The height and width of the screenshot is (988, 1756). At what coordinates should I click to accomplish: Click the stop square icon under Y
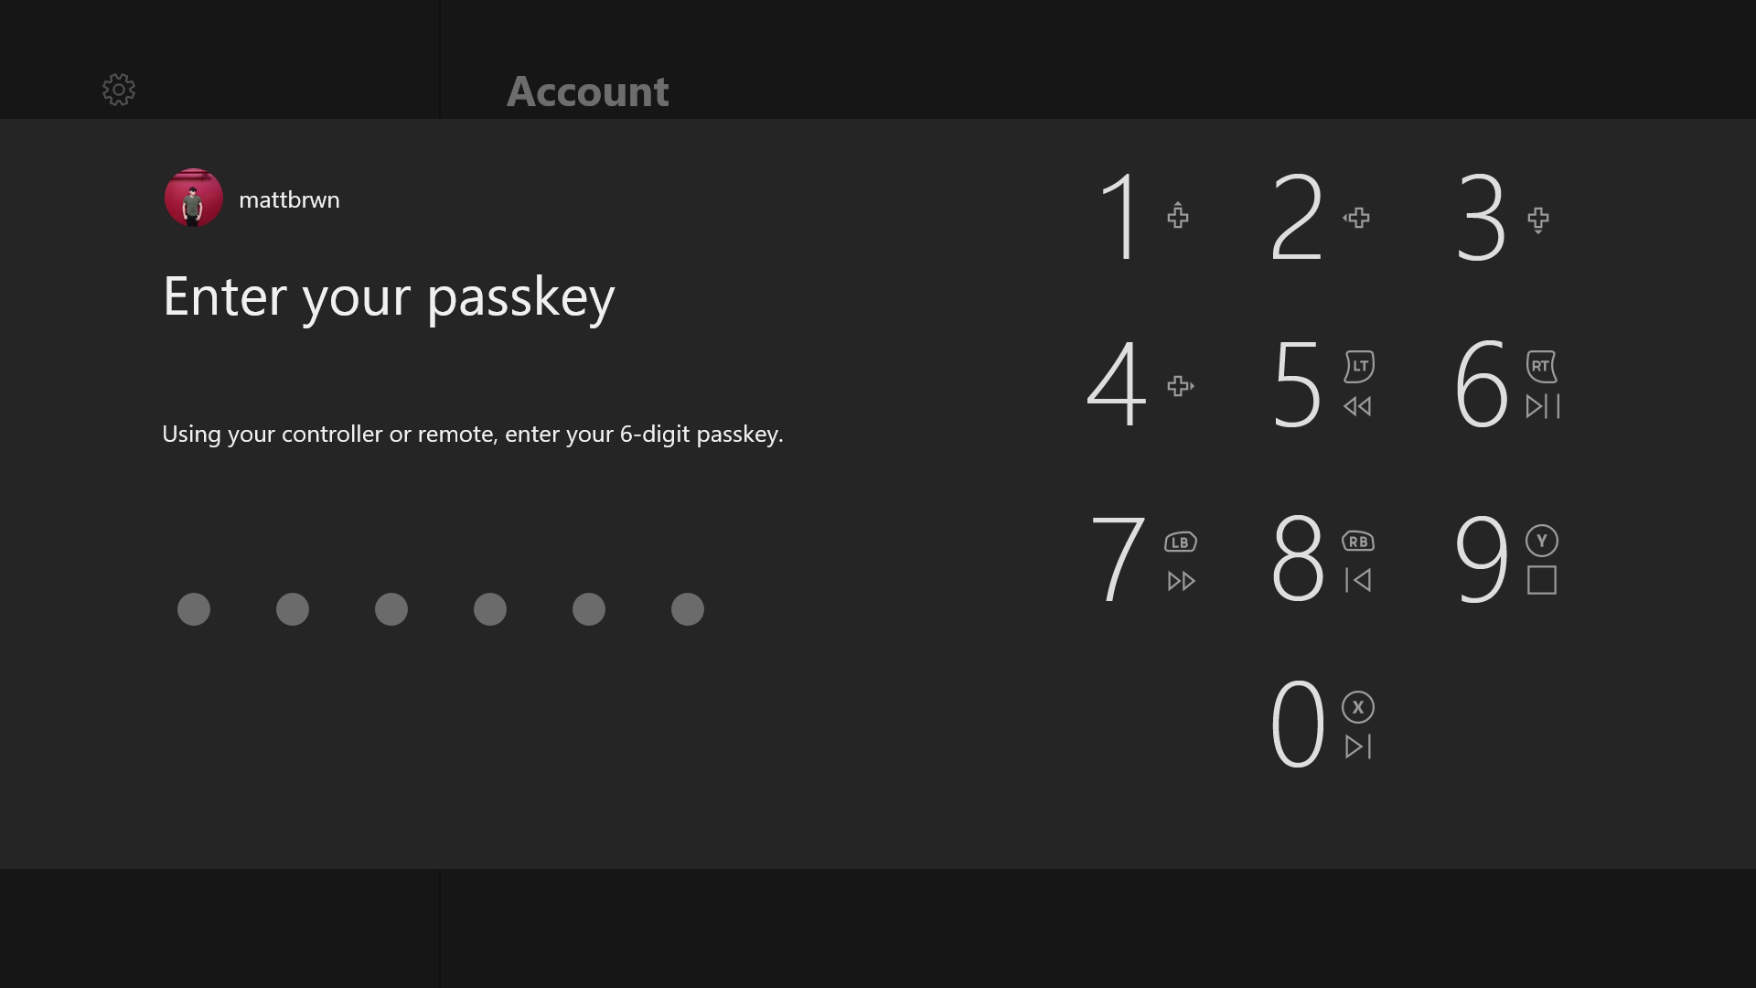coord(1542,580)
